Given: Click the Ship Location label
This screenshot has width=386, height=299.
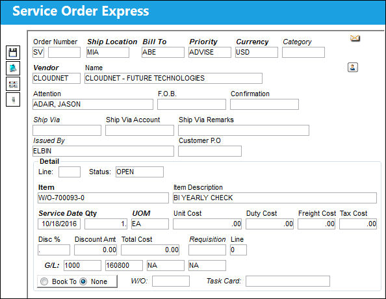Looking at the screenshot, I should (112, 42).
